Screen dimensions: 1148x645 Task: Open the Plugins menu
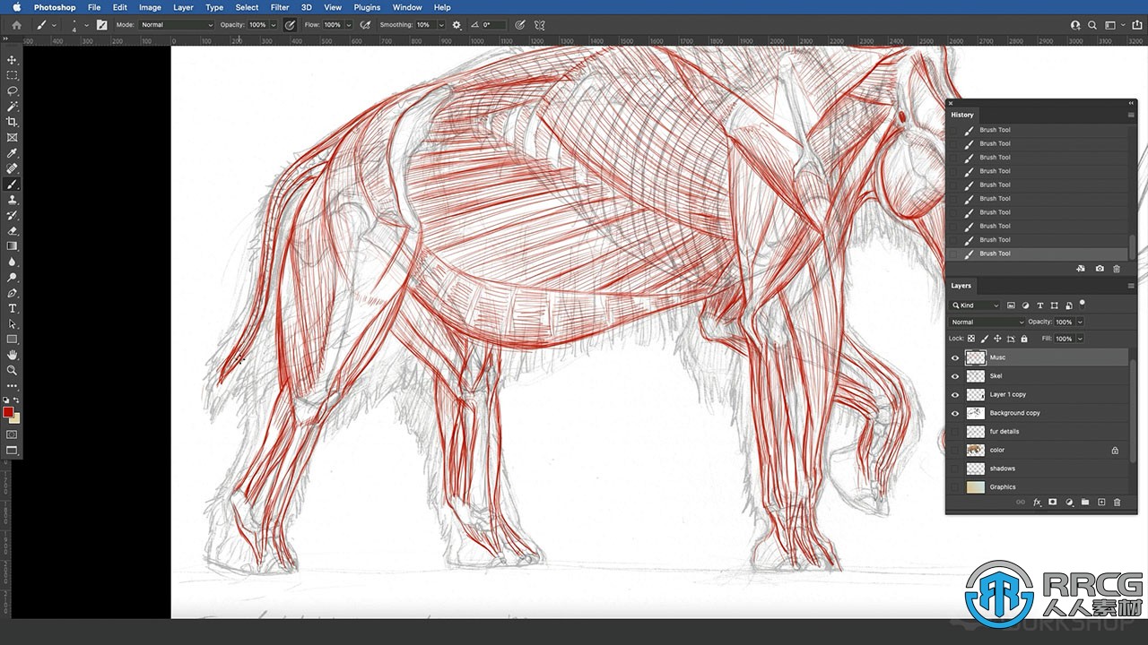click(x=367, y=7)
